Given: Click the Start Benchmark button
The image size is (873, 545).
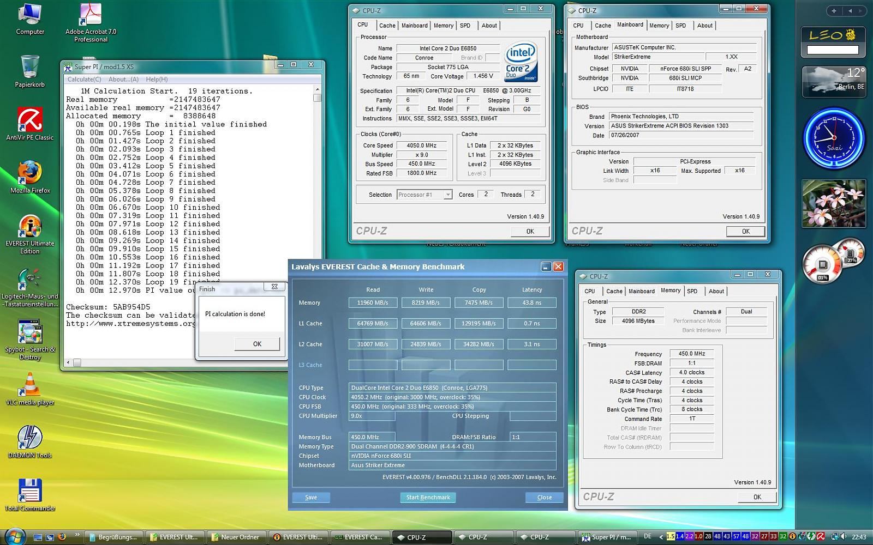Looking at the screenshot, I should (428, 497).
